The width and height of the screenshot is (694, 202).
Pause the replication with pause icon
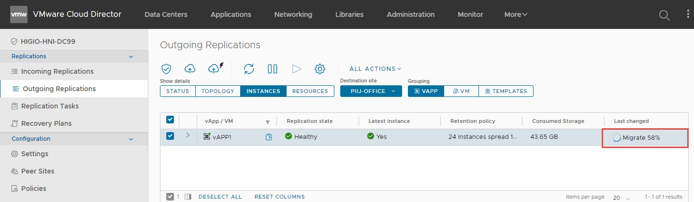(273, 69)
